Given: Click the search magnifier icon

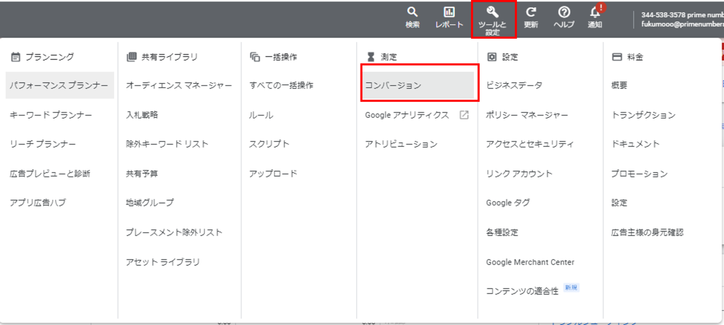Looking at the screenshot, I should [x=412, y=12].
